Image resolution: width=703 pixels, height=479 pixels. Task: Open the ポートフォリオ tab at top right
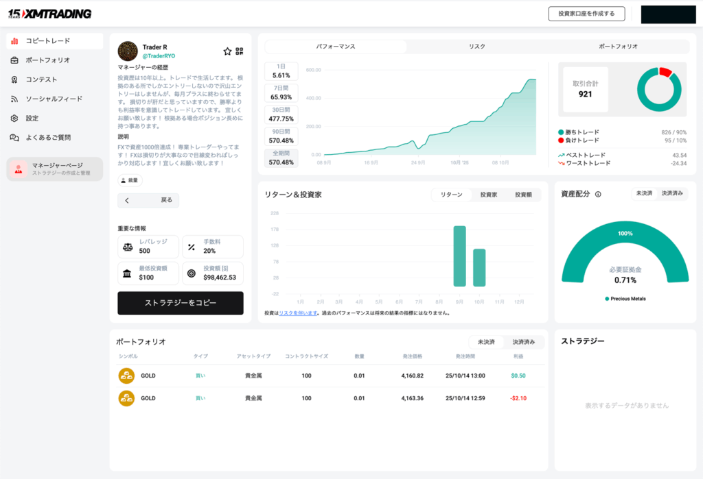[x=617, y=46]
